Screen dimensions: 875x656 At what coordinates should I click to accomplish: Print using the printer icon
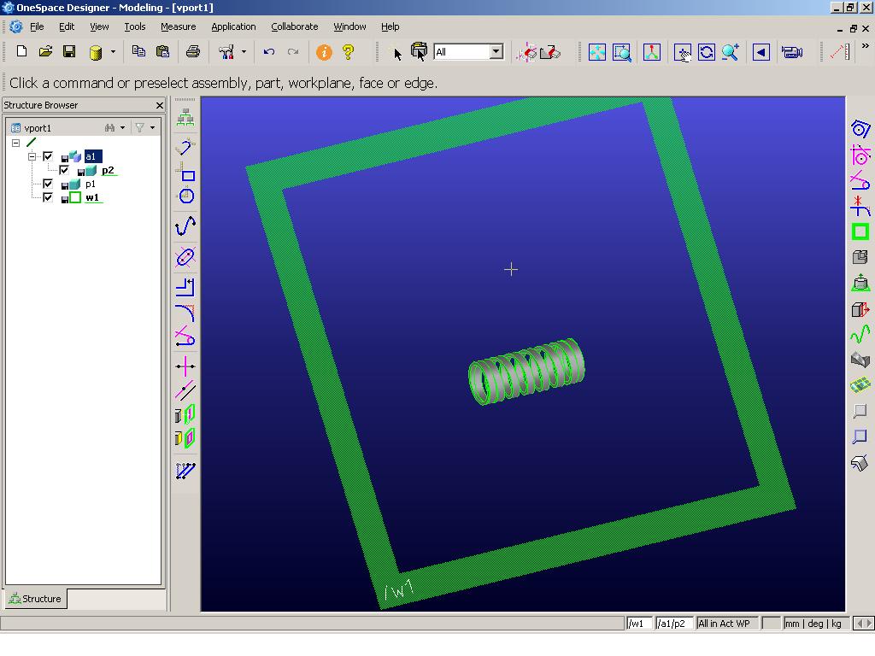[193, 52]
